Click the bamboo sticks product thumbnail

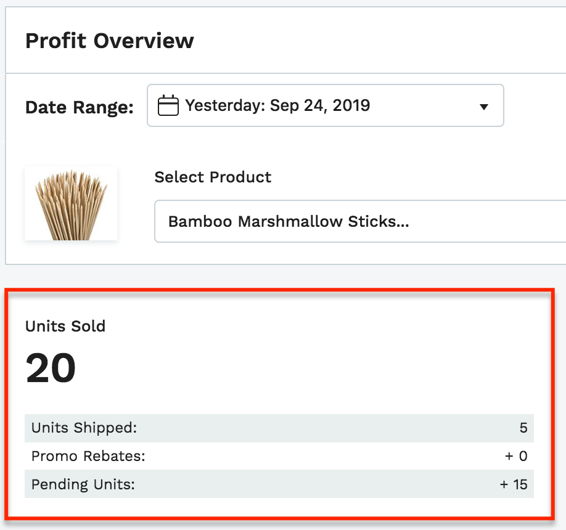click(x=71, y=203)
